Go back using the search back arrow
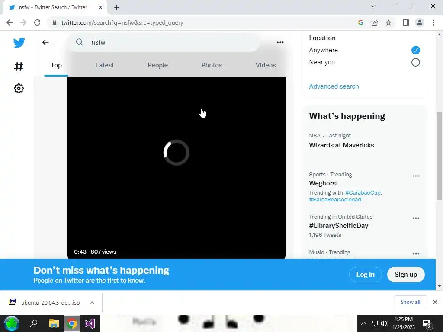 point(45,42)
